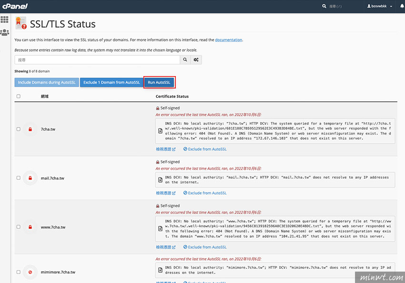The height and width of the screenshot is (283, 405).
Task: Click the red lock icon for 7cha.tw
Action: pos(30,129)
